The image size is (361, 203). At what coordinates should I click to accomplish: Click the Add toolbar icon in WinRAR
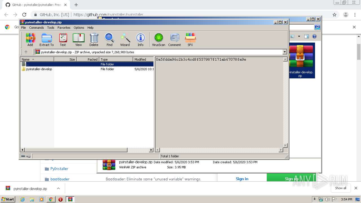click(x=30, y=40)
